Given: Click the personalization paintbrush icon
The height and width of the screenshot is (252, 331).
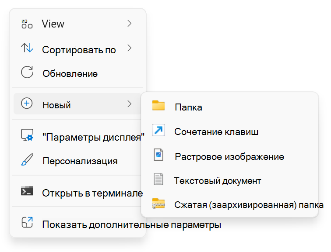Looking at the screenshot, I should 27,159.
